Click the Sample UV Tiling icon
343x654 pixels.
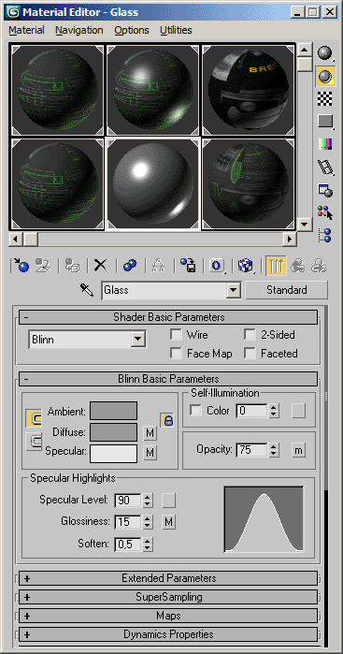[x=325, y=122]
